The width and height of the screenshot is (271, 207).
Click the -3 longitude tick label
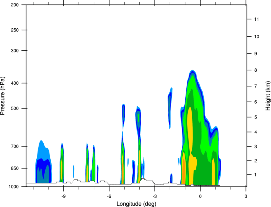(x=155, y=196)
